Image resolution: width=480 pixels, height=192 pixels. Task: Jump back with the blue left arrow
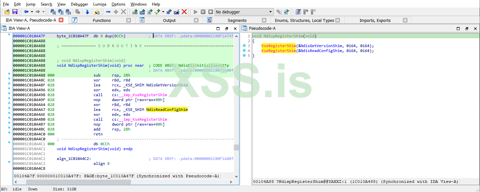coord(26,12)
